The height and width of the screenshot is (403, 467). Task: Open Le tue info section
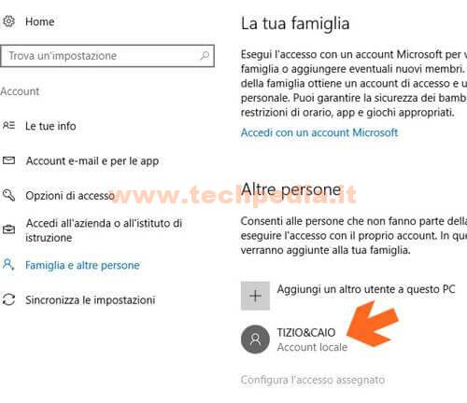click(x=50, y=126)
